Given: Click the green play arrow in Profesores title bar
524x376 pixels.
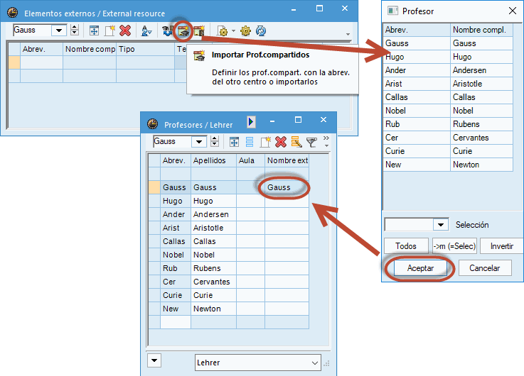Looking at the screenshot, I should [x=251, y=122].
